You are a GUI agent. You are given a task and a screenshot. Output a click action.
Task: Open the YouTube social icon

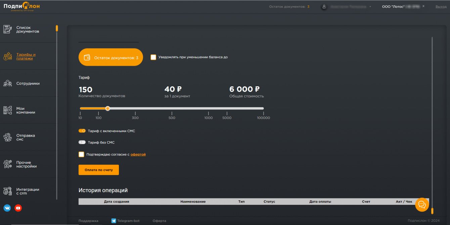(18, 208)
